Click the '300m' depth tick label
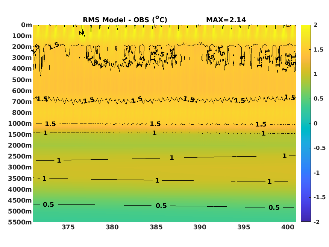329x247 pixels. pos(22,58)
